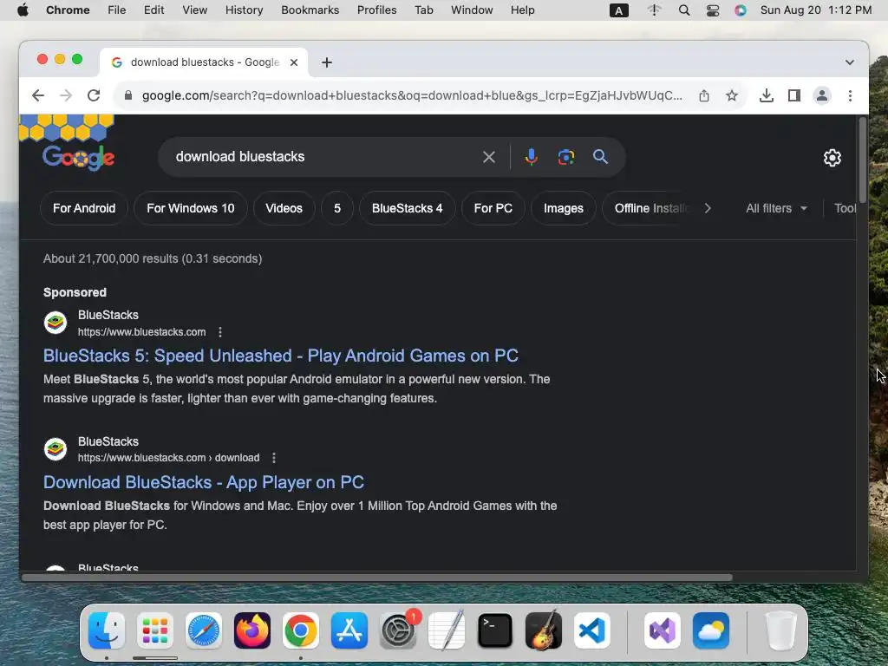Open Finder from the dock

click(x=107, y=630)
